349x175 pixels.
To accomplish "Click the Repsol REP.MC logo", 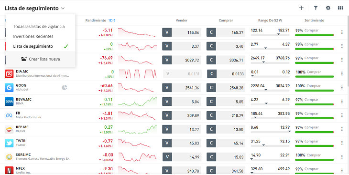I will click(x=9, y=129).
